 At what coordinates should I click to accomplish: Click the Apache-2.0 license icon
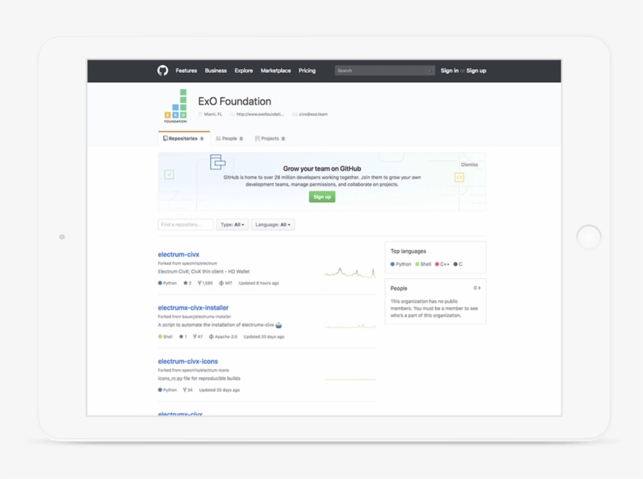(x=211, y=337)
